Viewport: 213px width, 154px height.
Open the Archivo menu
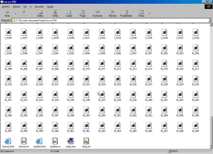6,7
